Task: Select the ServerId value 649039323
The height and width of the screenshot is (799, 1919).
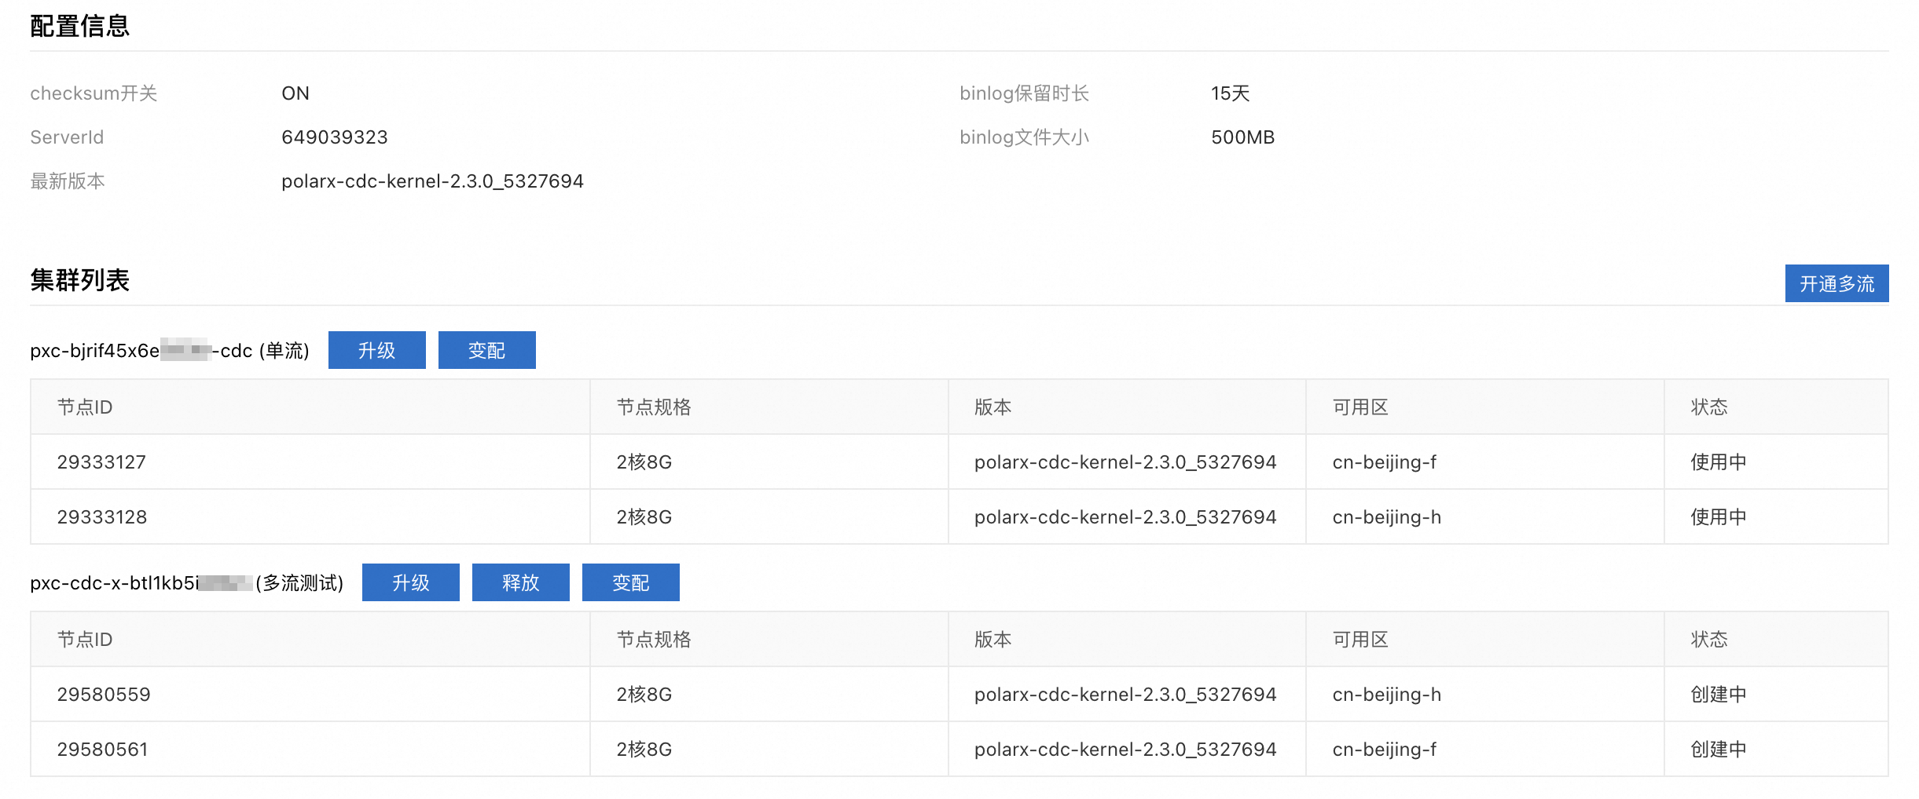Action: 335,137
